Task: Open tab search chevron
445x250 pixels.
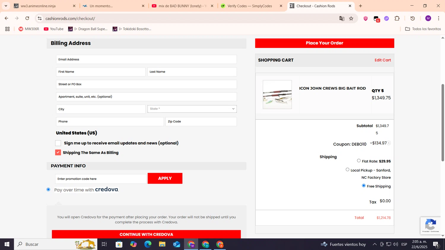Action: 6,6
